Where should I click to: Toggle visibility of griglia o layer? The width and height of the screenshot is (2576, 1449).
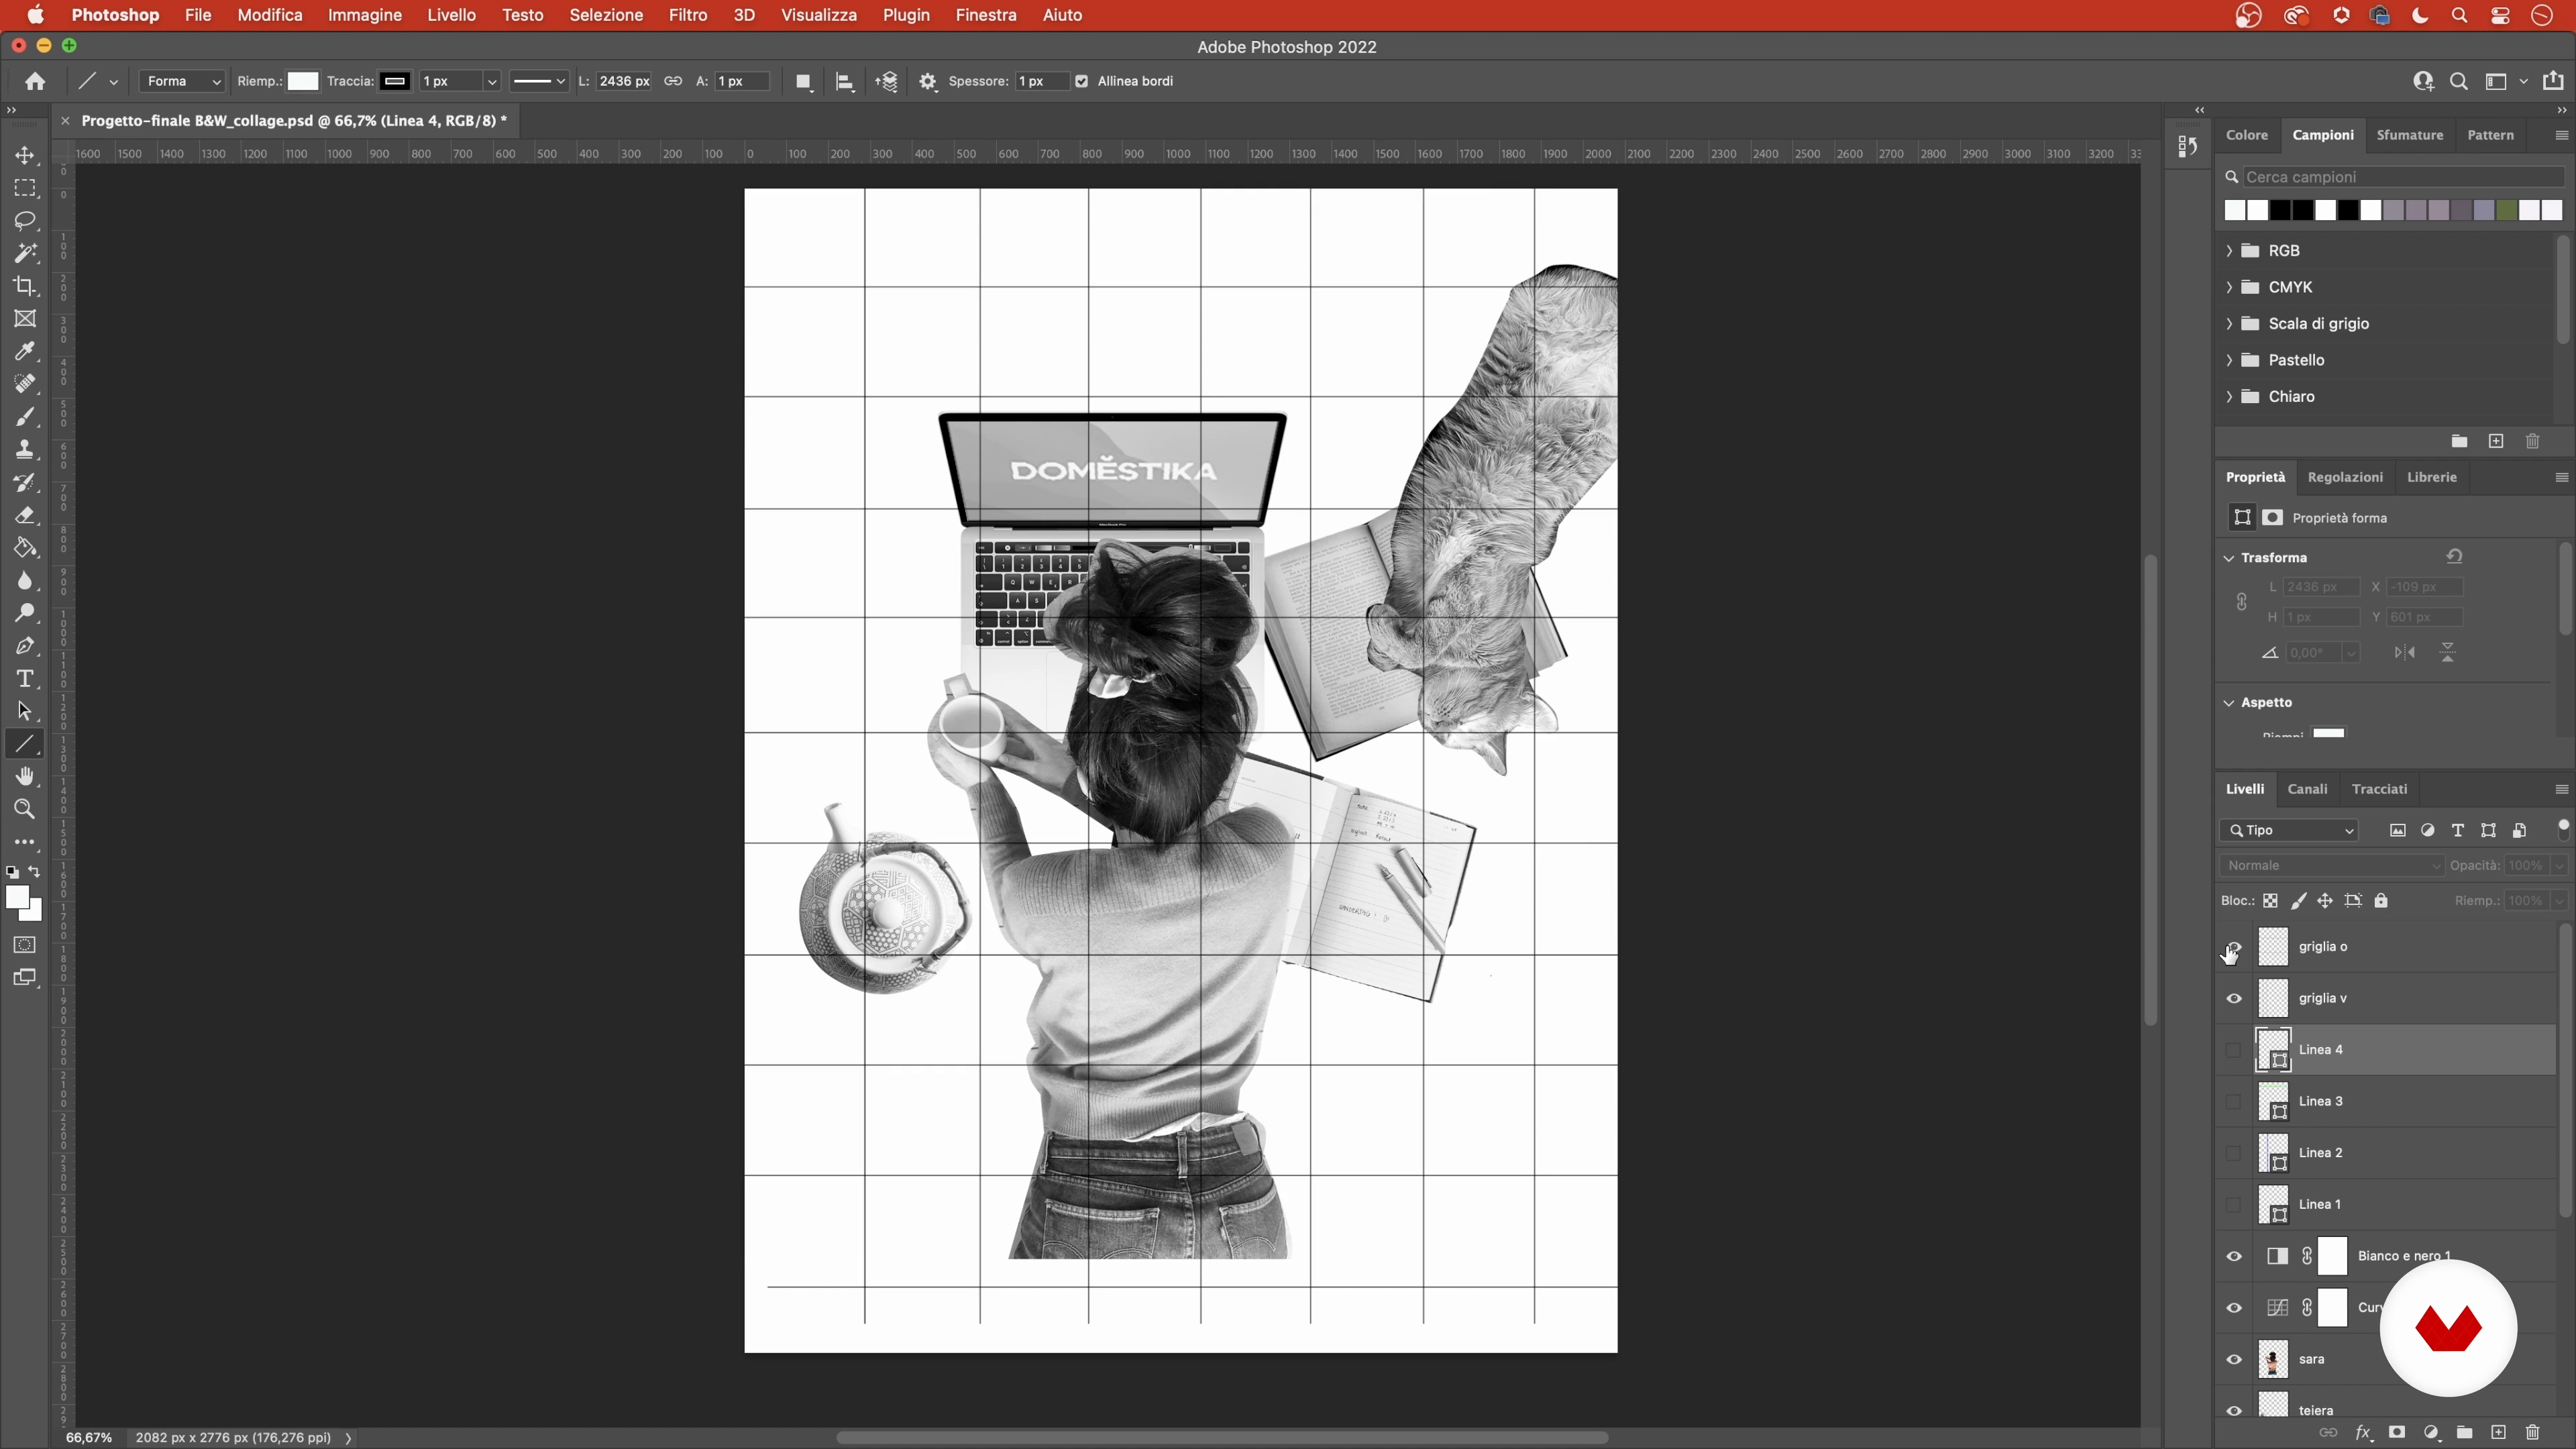tap(2234, 948)
